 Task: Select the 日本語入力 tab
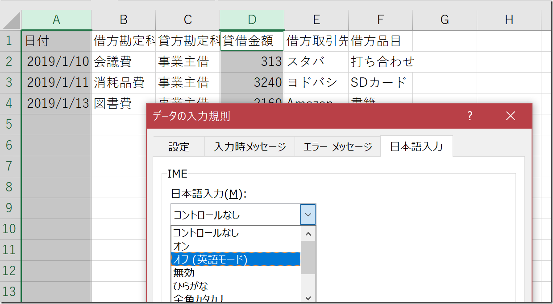pyautogui.click(x=416, y=146)
